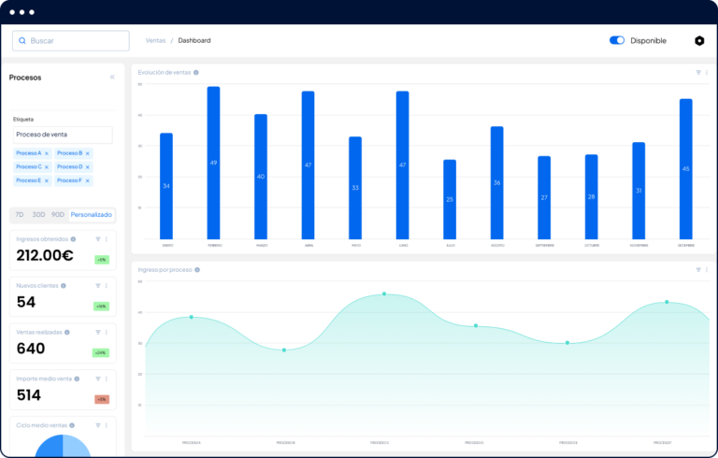Show info for Importe medio venta
This screenshot has height=458, width=718.
click(77, 379)
